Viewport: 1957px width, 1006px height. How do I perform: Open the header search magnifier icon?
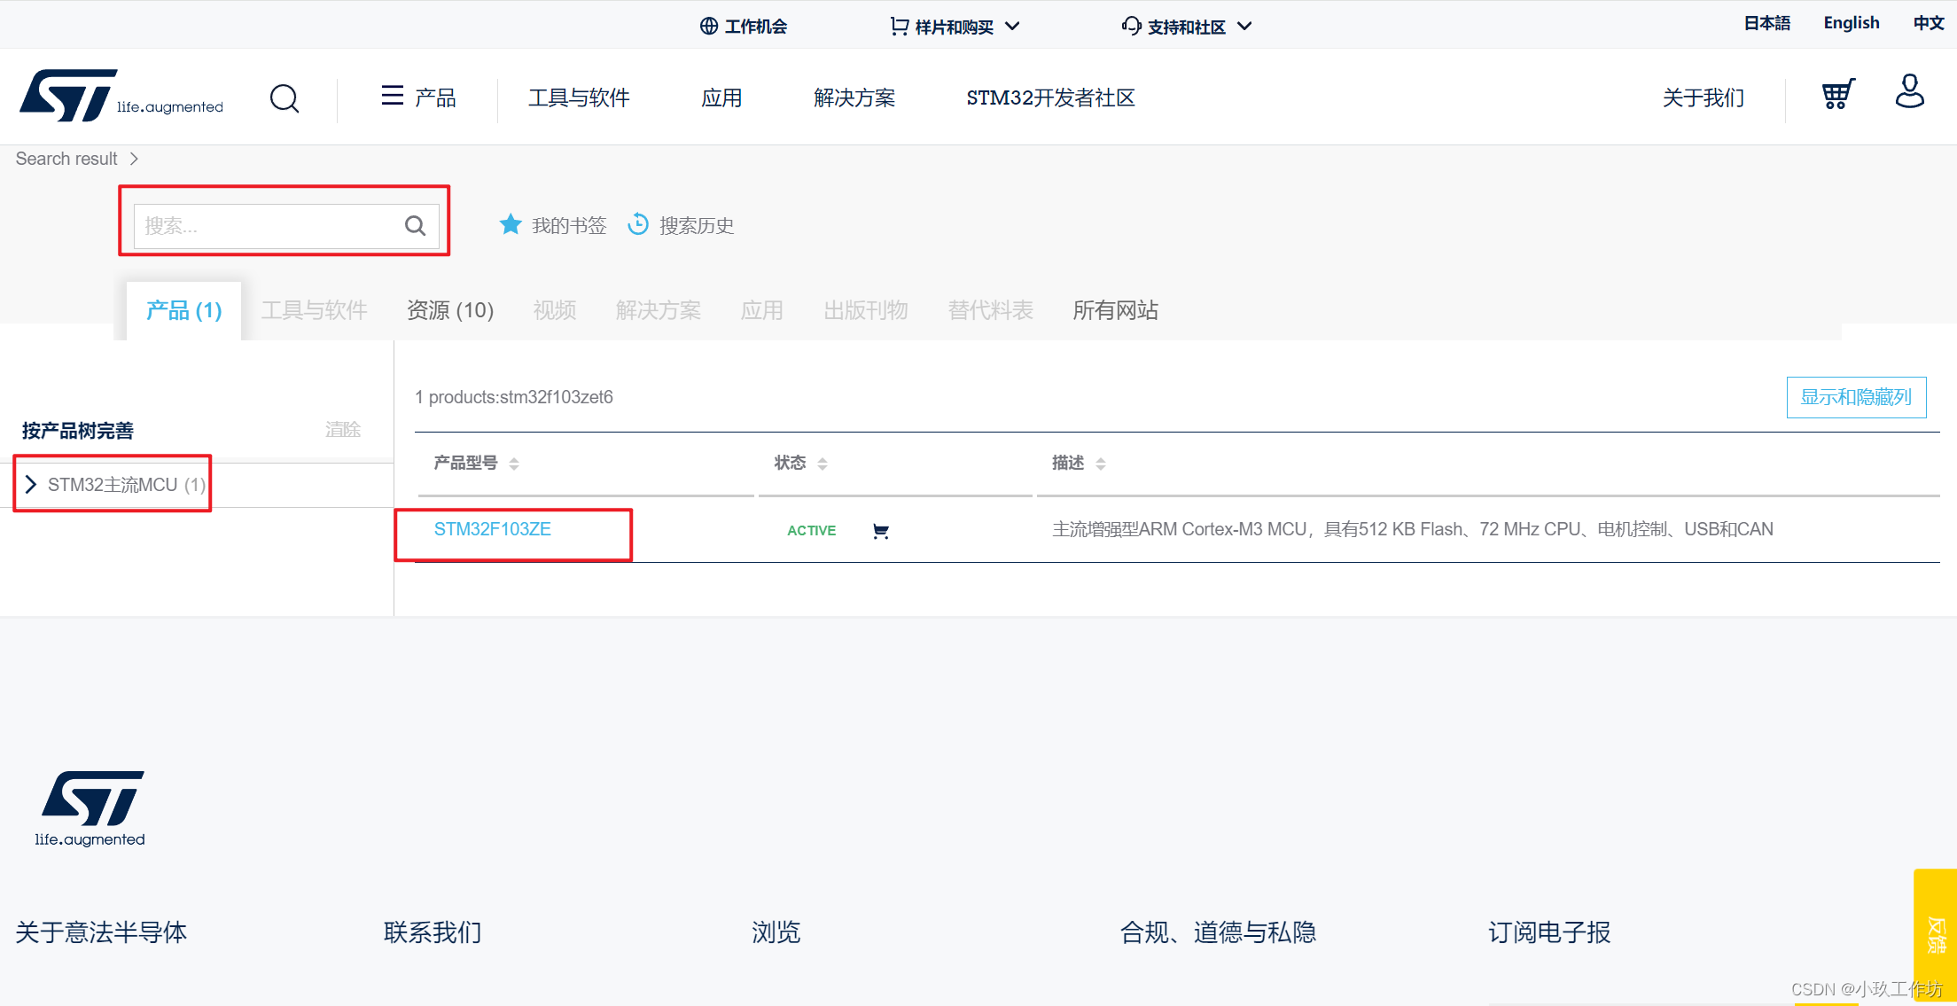pyautogui.click(x=284, y=97)
